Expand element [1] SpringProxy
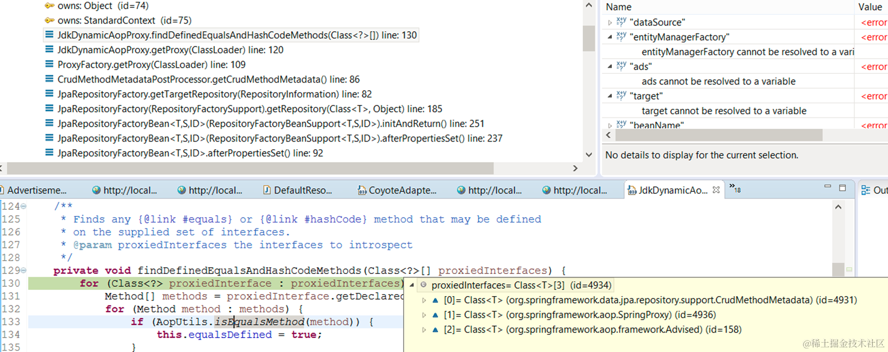This screenshot has height=352, width=888. pyautogui.click(x=424, y=315)
